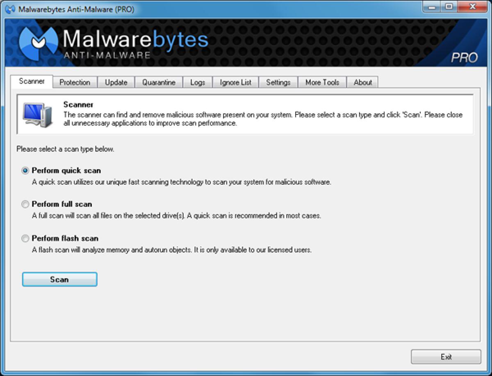This screenshot has width=492, height=376.
Task: Open the Update tab
Action: (116, 82)
